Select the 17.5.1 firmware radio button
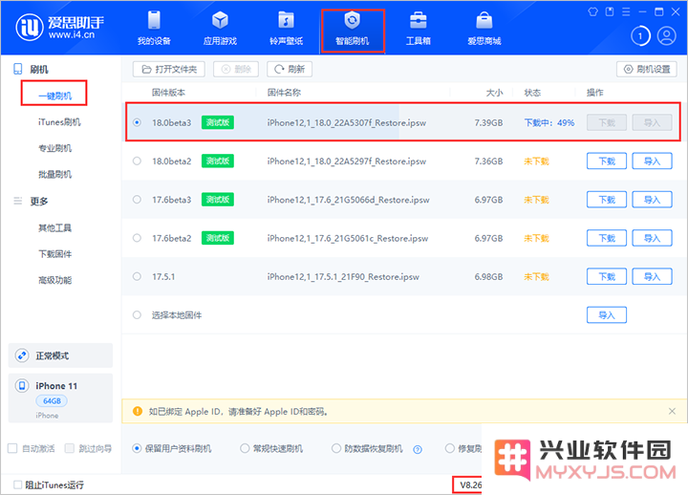Image resolution: width=688 pixels, height=495 pixels. (137, 276)
